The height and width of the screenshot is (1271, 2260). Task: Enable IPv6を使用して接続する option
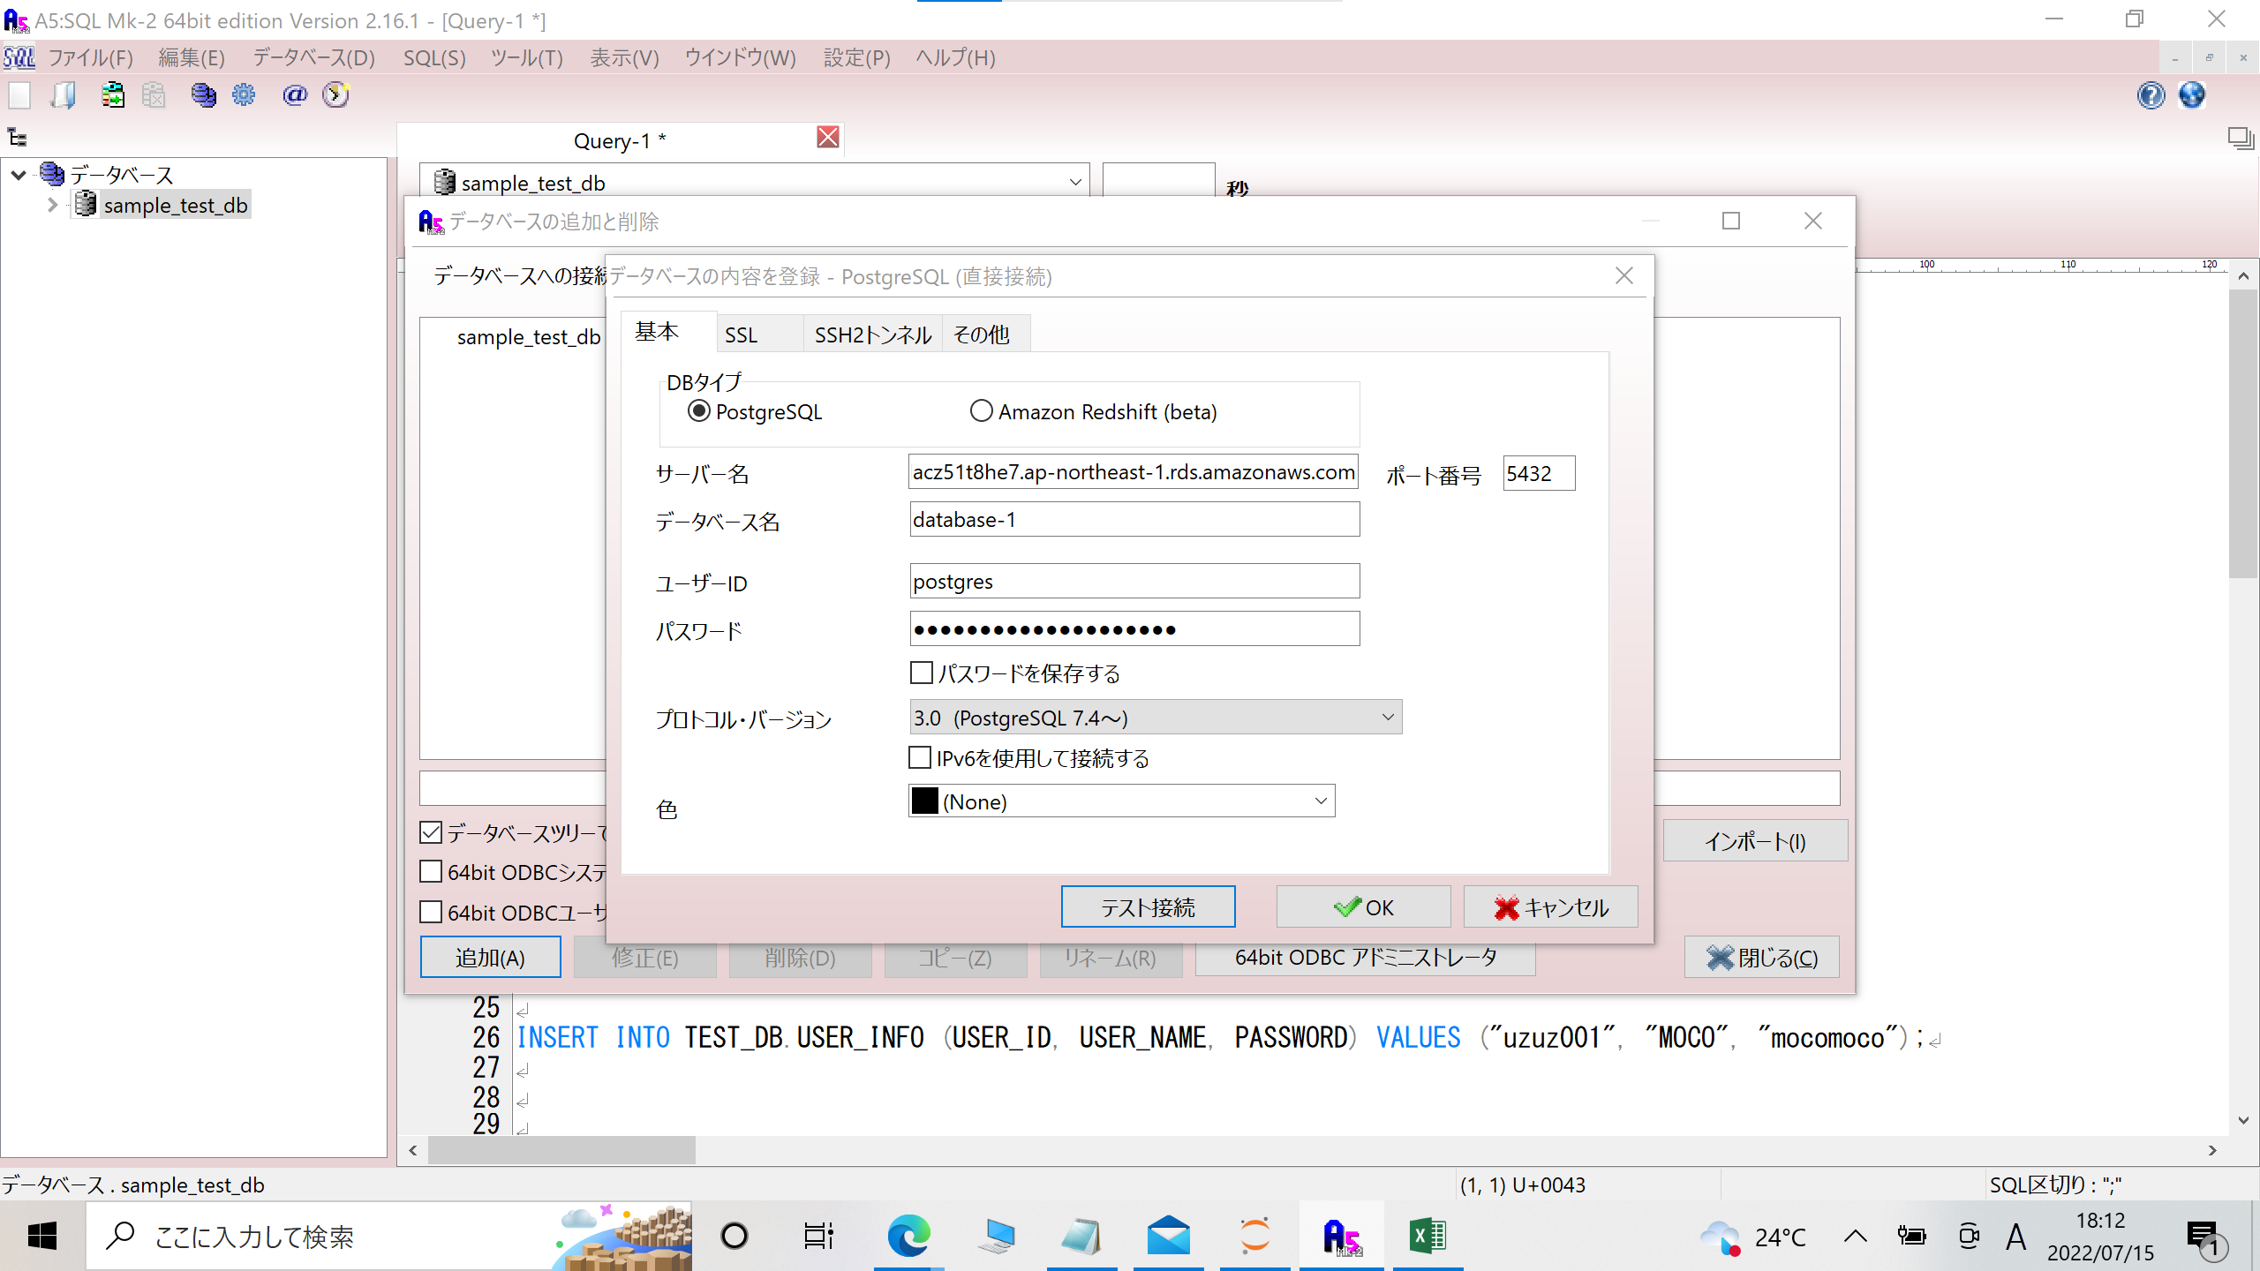(x=920, y=757)
